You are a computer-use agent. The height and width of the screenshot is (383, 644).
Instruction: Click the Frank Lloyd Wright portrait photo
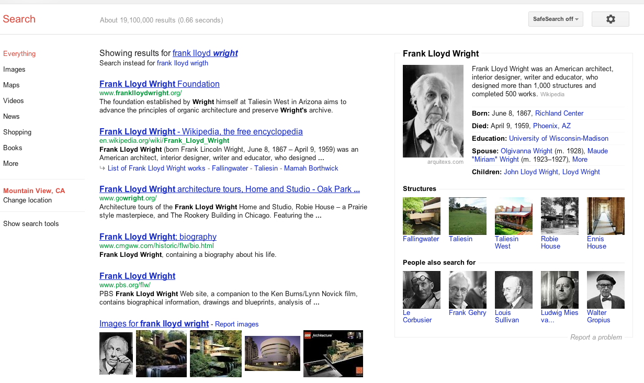pyautogui.click(x=433, y=111)
